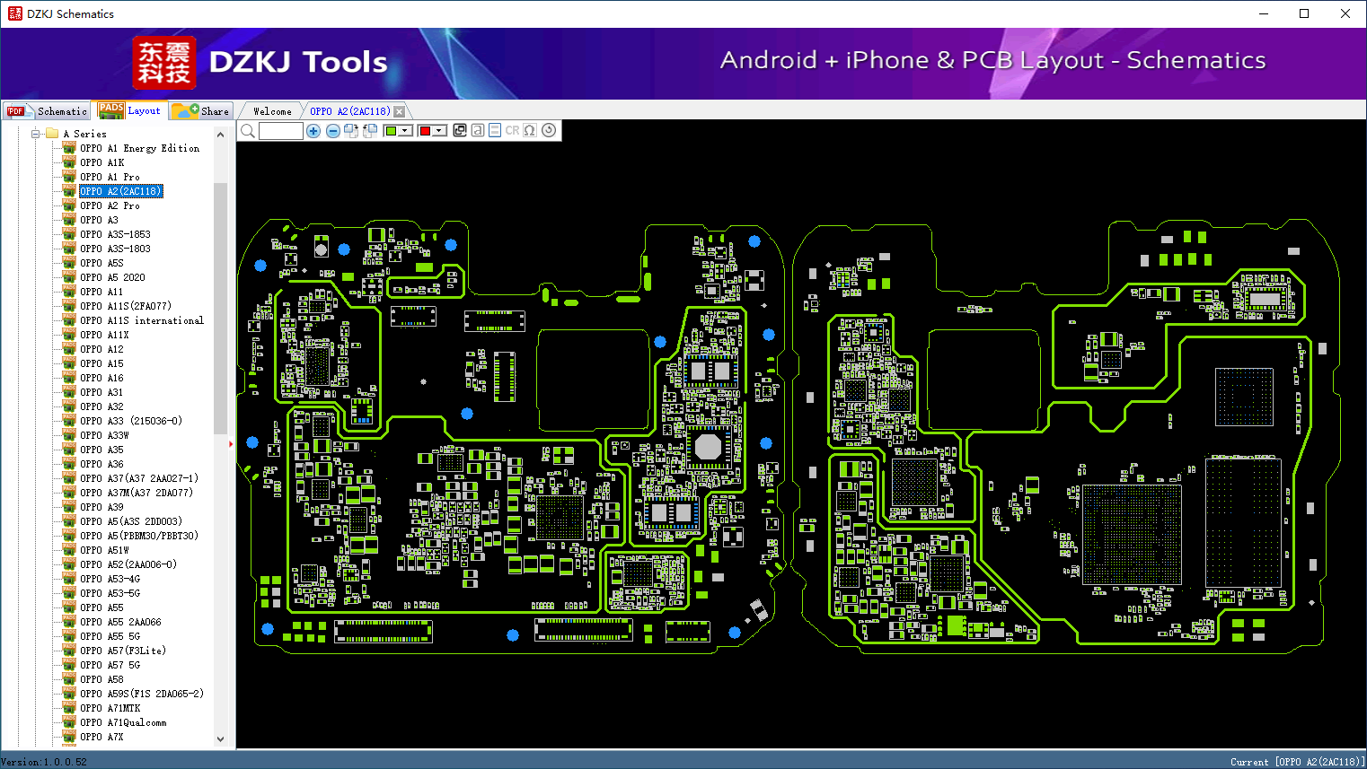Rotate the board view clockwise
Image resolution: width=1367 pixels, height=769 pixels.
pos(351,131)
